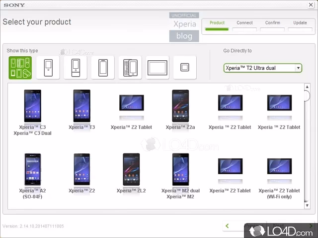Choose the Xperia Z2 phone product

(x=81, y=173)
